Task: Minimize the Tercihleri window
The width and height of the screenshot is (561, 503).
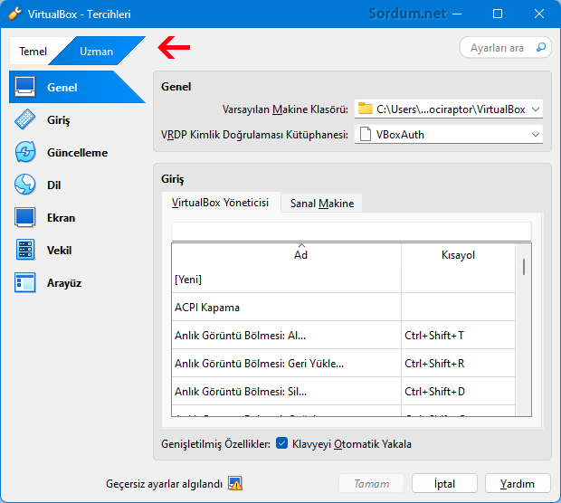Action: tap(457, 14)
